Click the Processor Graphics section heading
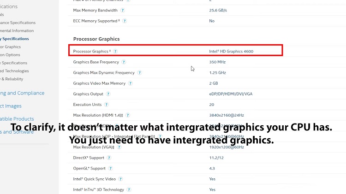The image size is (346, 194). tap(96, 39)
